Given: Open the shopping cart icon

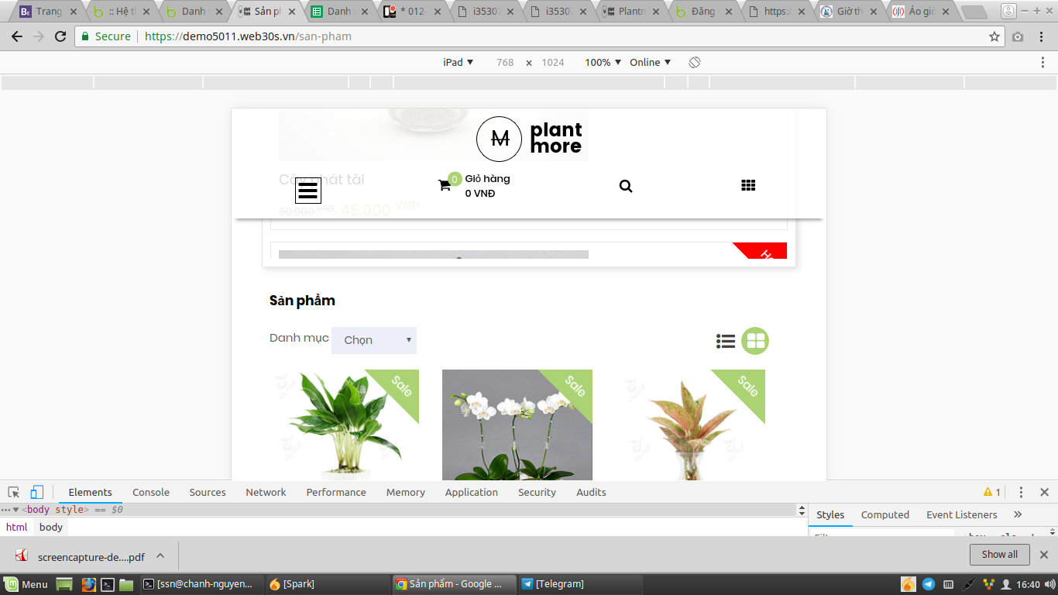Looking at the screenshot, I should 445,185.
